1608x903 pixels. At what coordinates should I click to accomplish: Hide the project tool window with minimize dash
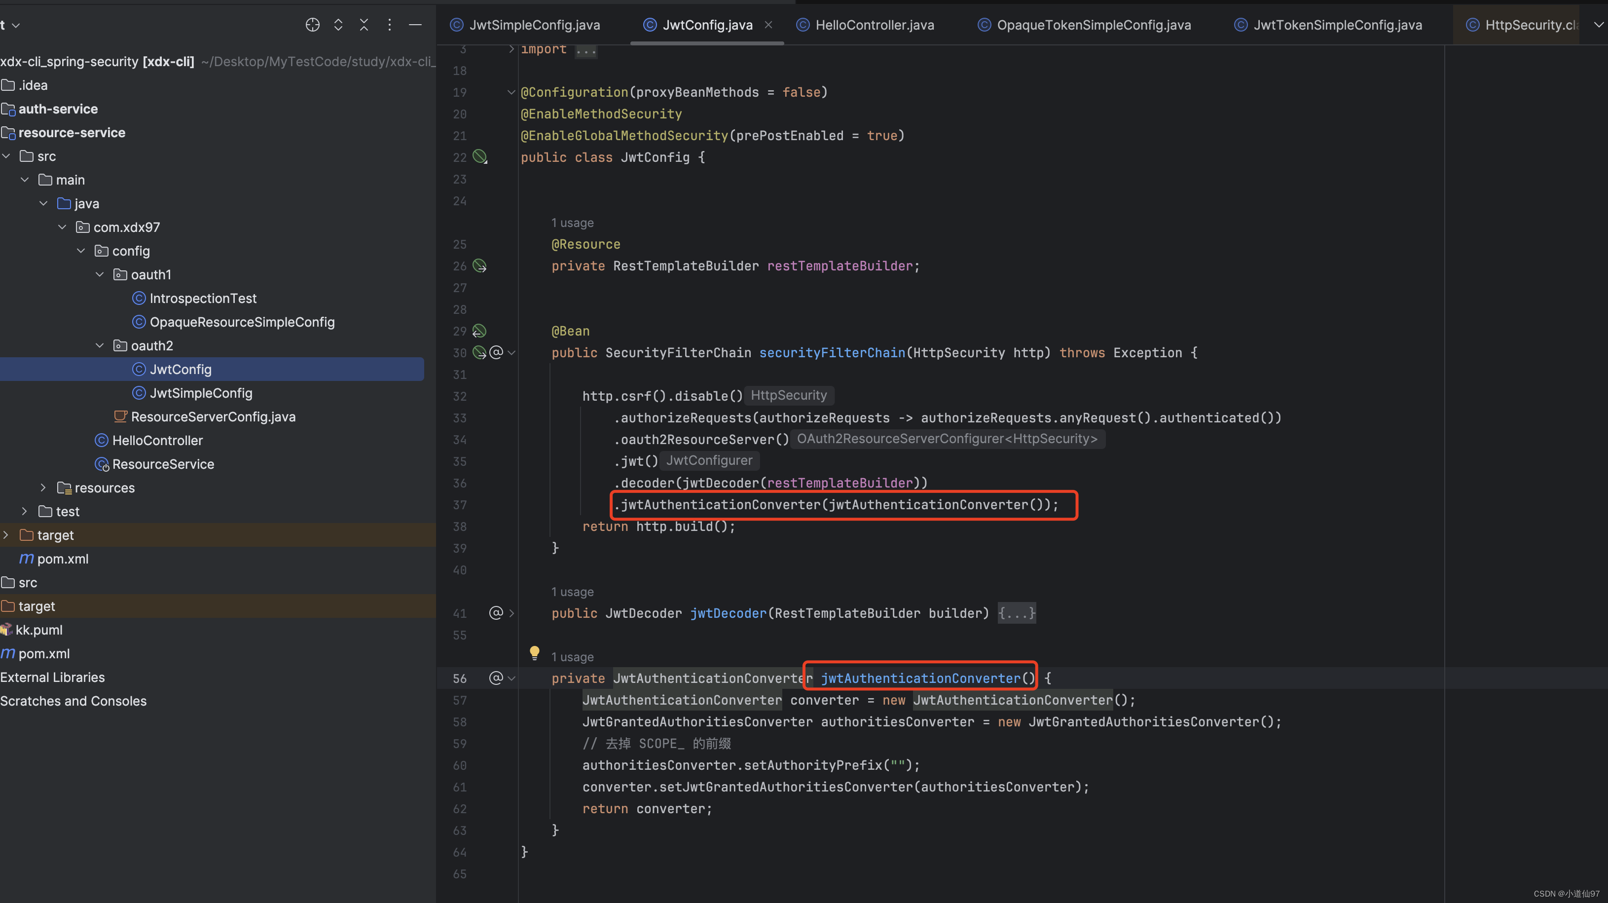pyautogui.click(x=415, y=25)
